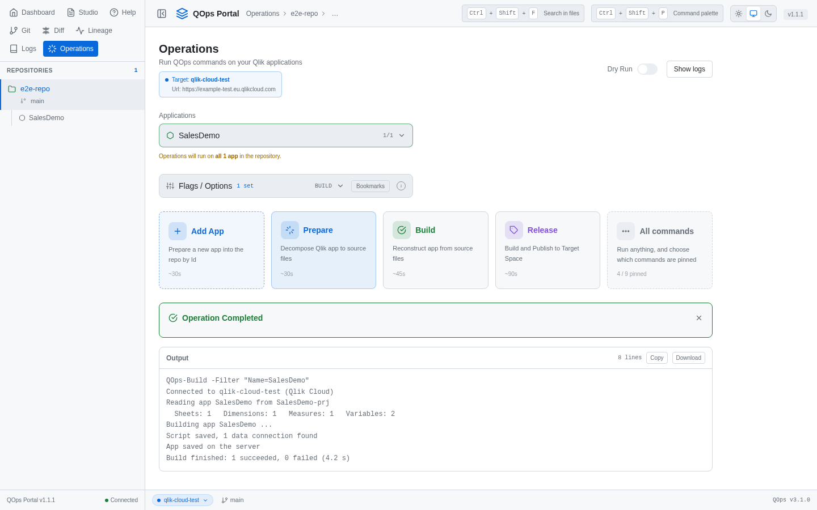Click the Show logs button

pos(689,69)
